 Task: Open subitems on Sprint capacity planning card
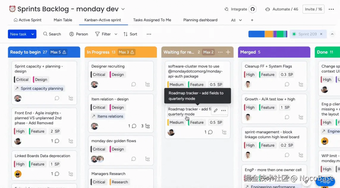click(x=71, y=98)
